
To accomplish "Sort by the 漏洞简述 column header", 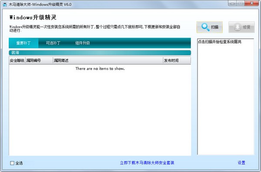I will [108, 61].
